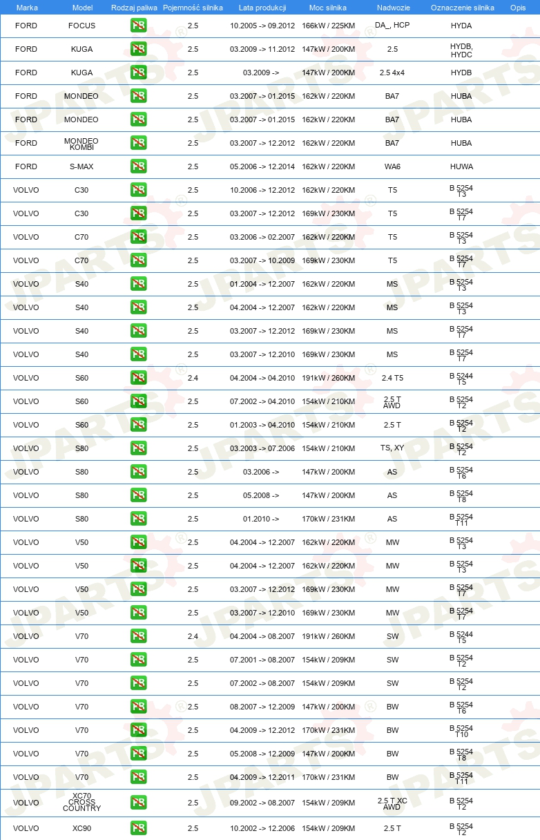Click the Opis column header
Screen dimensions: 540x840
pos(518,8)
